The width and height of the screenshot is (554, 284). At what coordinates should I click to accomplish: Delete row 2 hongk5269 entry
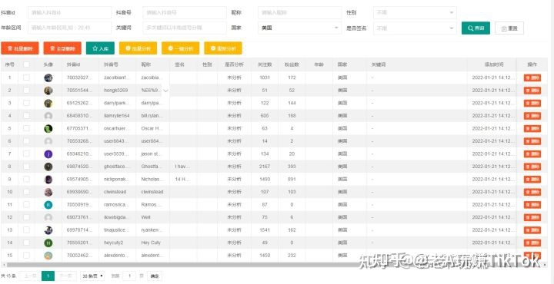click(x=532, y=91)
